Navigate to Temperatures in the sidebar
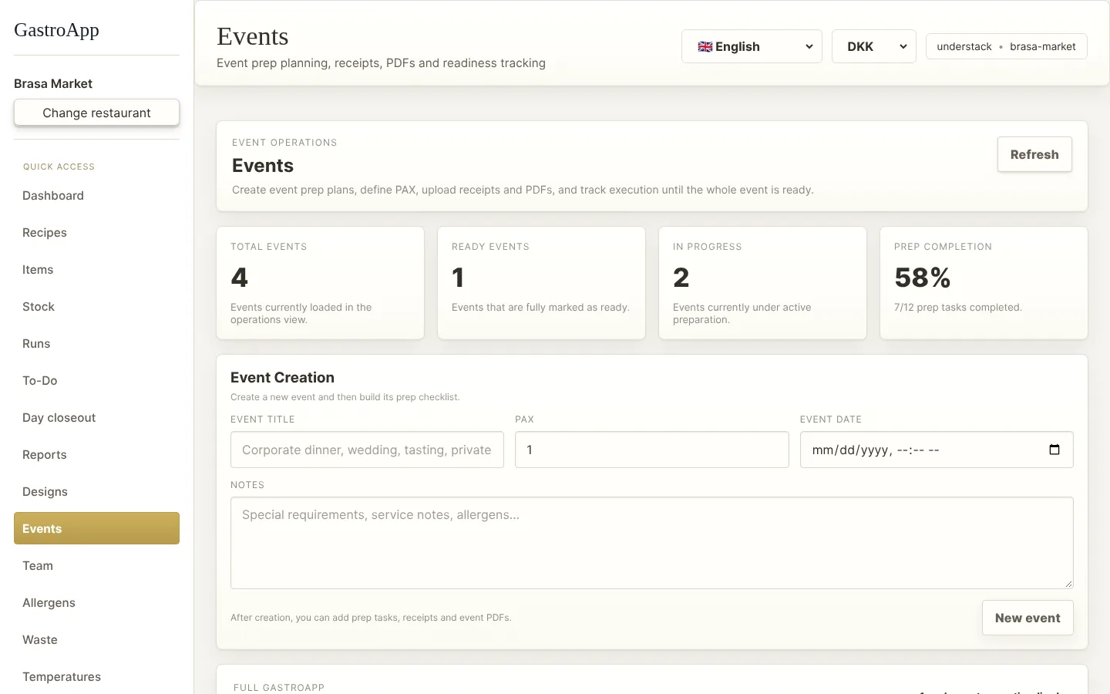The width and height of the screenshot is (1110, 694). coord(96,677)
